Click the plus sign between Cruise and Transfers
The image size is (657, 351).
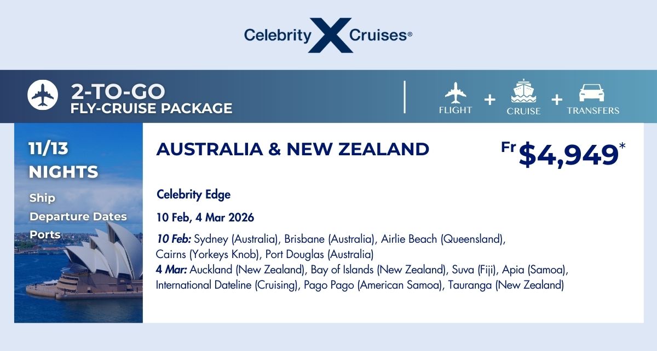point(557,100)
